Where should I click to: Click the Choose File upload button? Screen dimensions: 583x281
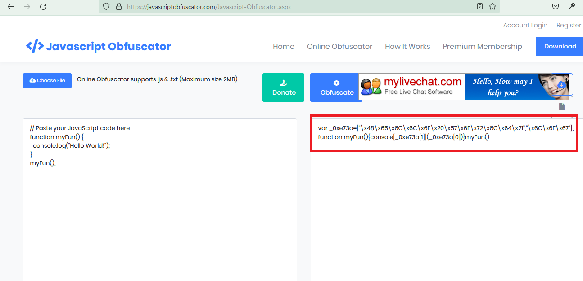pyautogui.click(x=47, y=81)
